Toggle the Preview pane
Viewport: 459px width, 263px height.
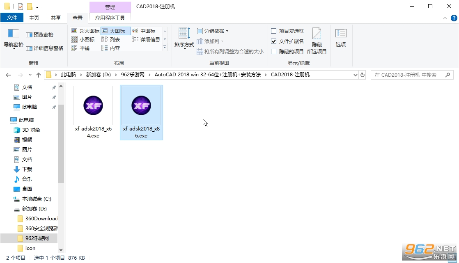(x=39, y=35)
